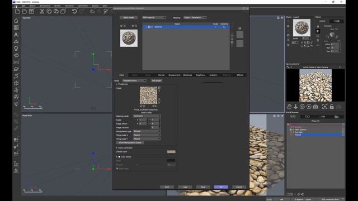Select the planet tool in left toolbar
The height and width of the screenshot is (201, 358).
click(16, 69)
